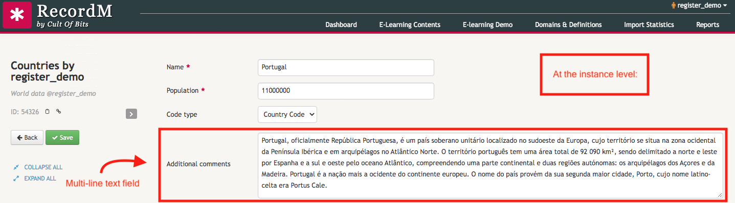This screenshot has width=735, height=203.
Task: Click the expand arrows icon beside EXPAND ALL
Action: [x=16, y=179]
